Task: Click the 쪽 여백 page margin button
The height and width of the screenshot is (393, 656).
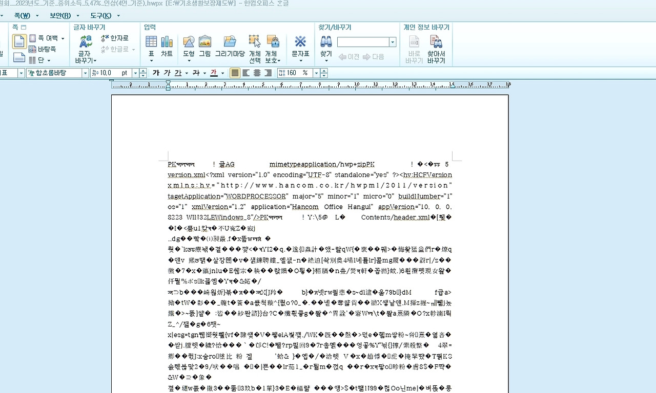Action: click(x=47, y=38)
